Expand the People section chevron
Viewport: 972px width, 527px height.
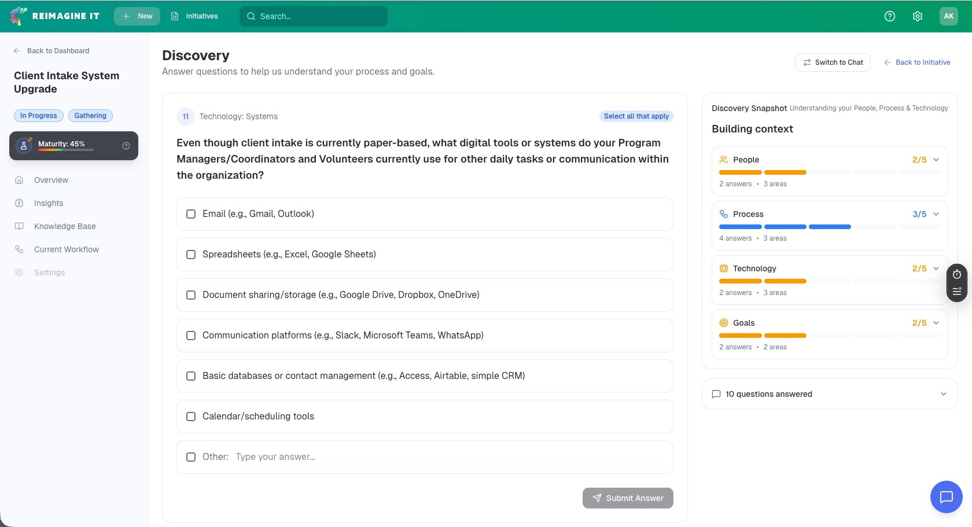[x=937, y=160]
